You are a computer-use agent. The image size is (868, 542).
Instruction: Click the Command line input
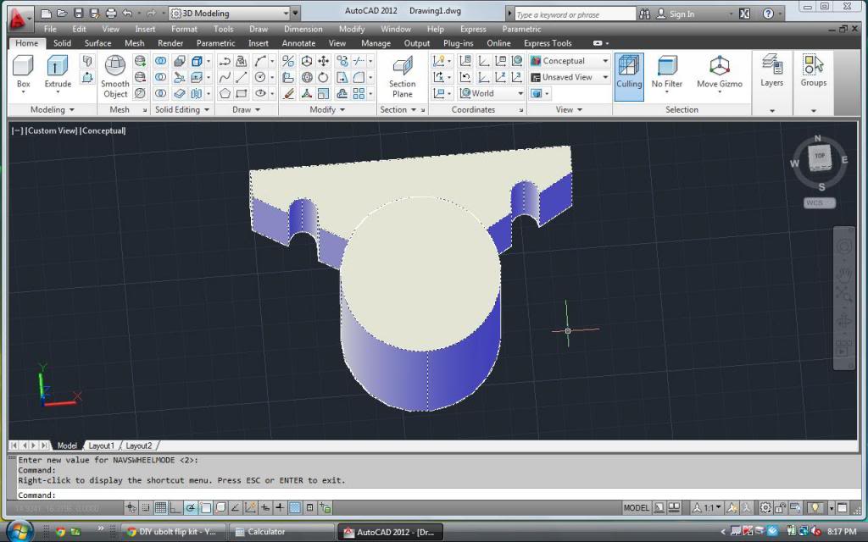pos(437,495)
